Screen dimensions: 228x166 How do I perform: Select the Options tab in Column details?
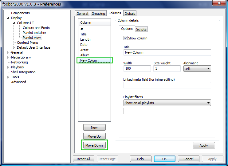click(127, 29)
